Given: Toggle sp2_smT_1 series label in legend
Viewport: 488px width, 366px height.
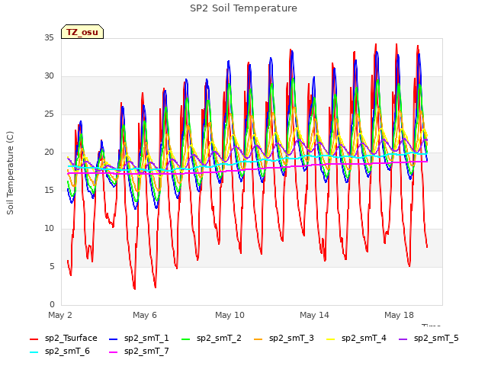Looking at the screenshot, I should (146, 339).
